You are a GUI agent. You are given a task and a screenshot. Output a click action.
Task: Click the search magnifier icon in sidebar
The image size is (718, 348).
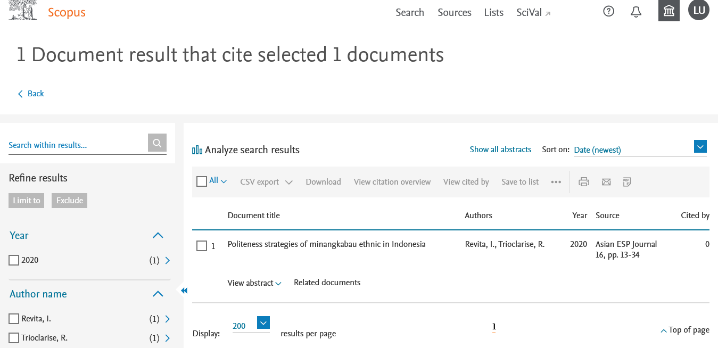(157, 143)
